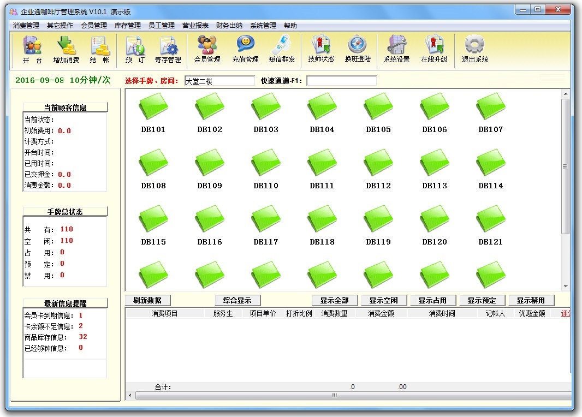Click the 项目单价 column header
Viewport: 582px width, 417px height.
point(263,313)
